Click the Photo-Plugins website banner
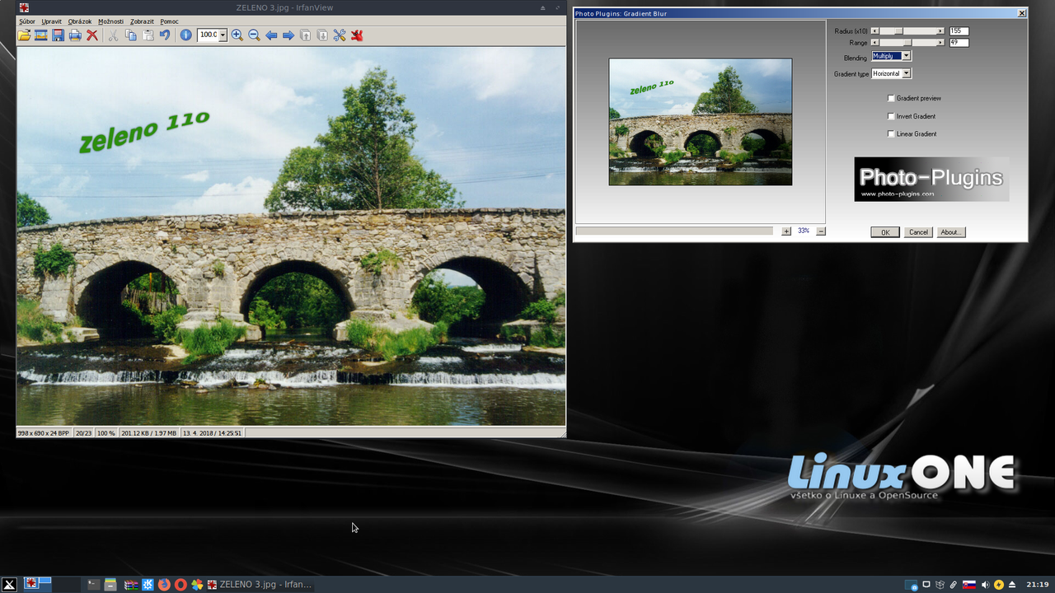This screenshot has height=593, width=1055. tap(931, 180)
